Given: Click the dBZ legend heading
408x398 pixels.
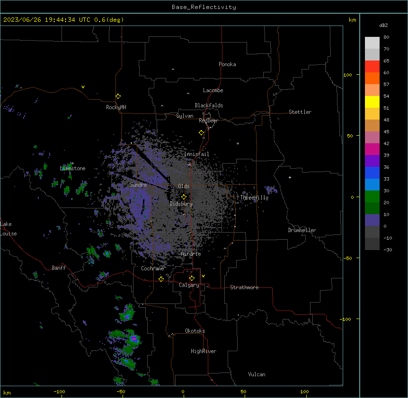Looking at the screenshot, I should tap(383, 26).
